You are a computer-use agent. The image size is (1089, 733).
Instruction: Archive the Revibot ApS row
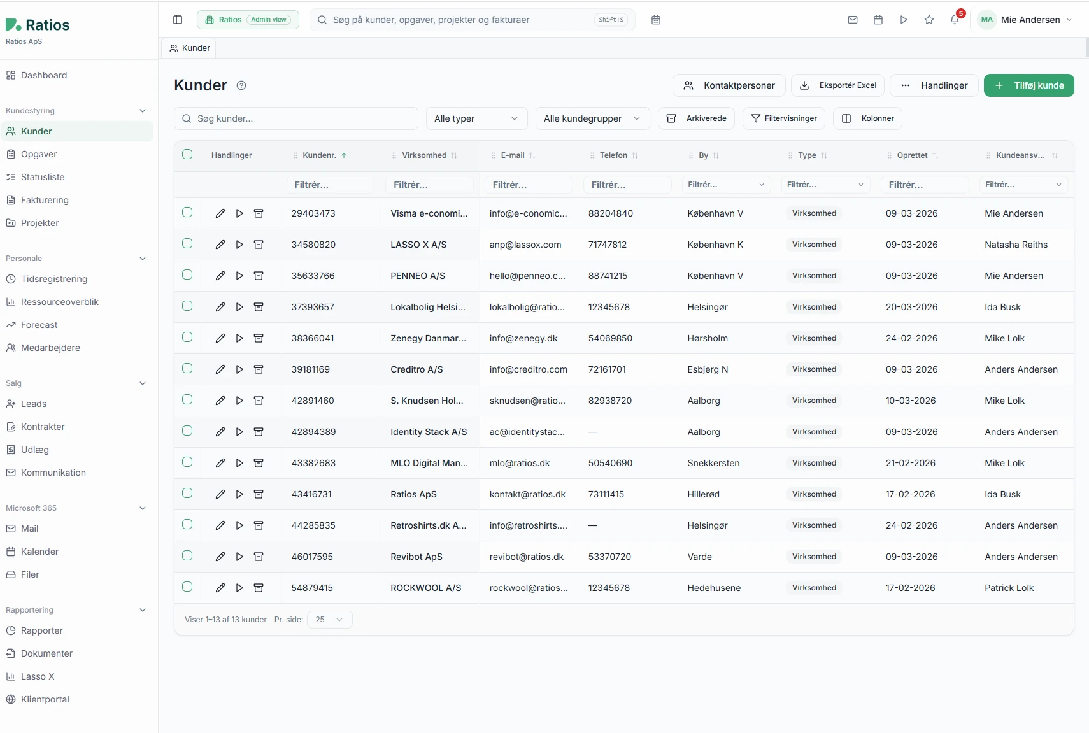pyautogui.click(x=259, y=557)
